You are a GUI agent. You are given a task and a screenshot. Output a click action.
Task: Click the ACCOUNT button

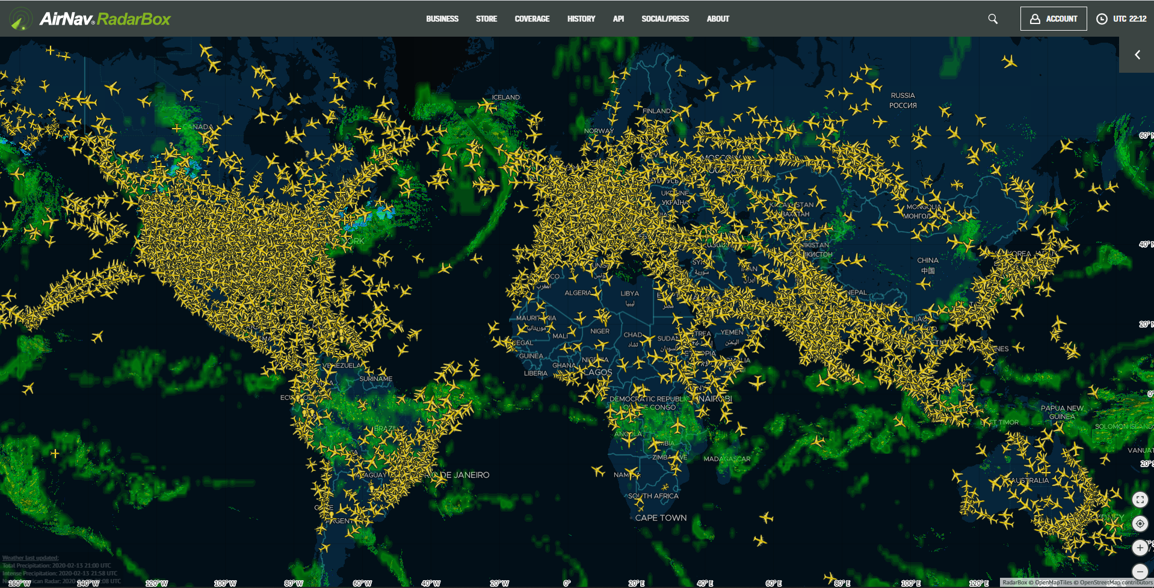1054,19
